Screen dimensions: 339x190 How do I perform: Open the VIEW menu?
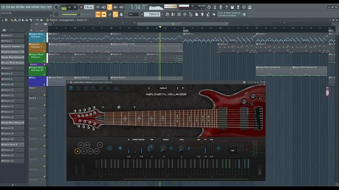28,7
